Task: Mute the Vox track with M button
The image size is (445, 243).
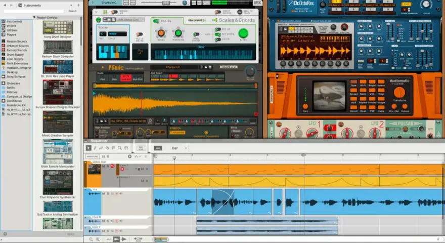Action: pyautogui.click(x=103, y=193)
